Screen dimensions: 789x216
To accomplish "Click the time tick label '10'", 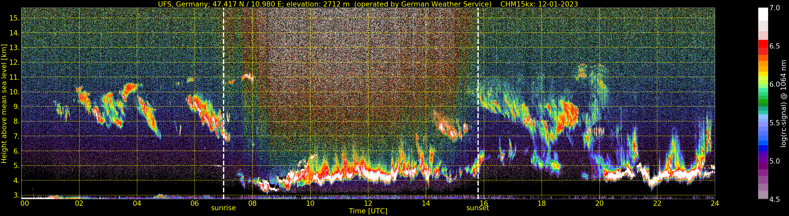I will pyautogui.click(x=310, y=203).
